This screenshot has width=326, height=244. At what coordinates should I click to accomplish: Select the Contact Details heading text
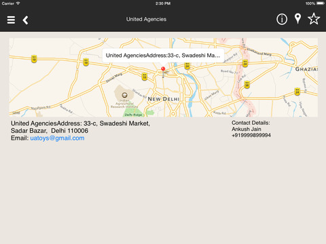(251, 123)
